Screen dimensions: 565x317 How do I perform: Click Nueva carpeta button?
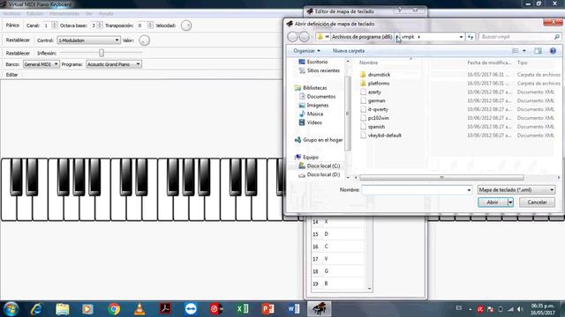tap(349, 51)
